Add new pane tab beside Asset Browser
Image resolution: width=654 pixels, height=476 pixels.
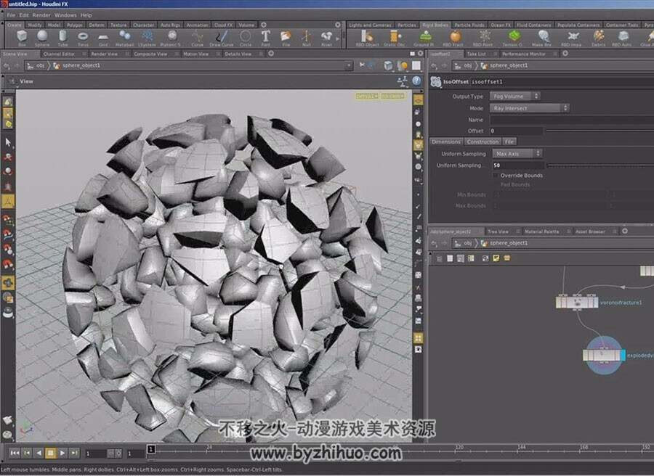tap(625, 231)
